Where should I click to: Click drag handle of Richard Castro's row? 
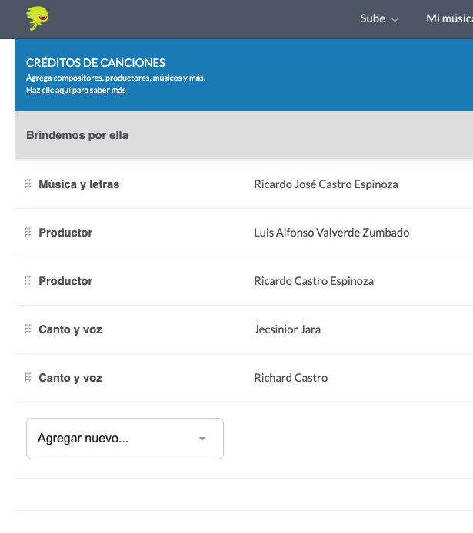tap(28, 377)
